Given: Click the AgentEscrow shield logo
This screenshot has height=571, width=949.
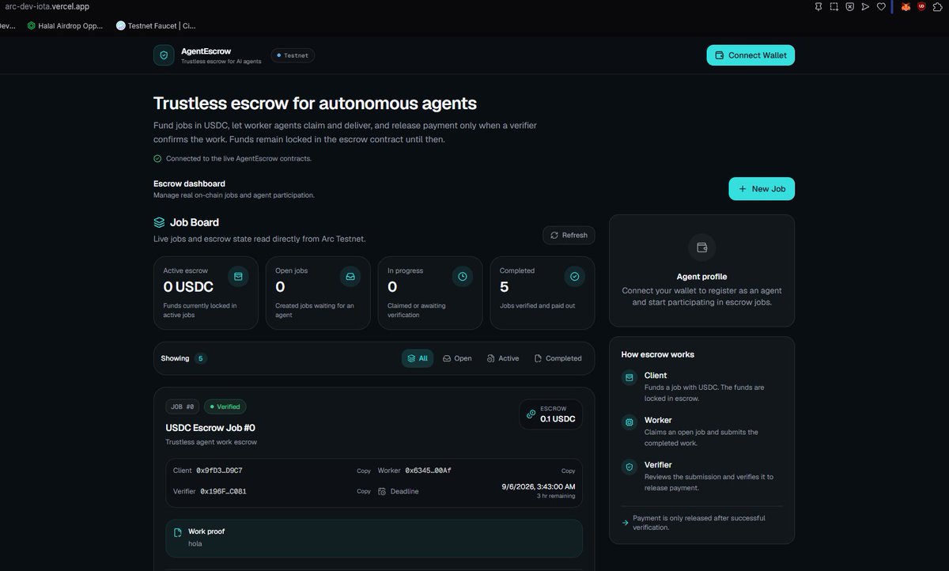Looking at the screenshot, I should (x=164, y=55).
